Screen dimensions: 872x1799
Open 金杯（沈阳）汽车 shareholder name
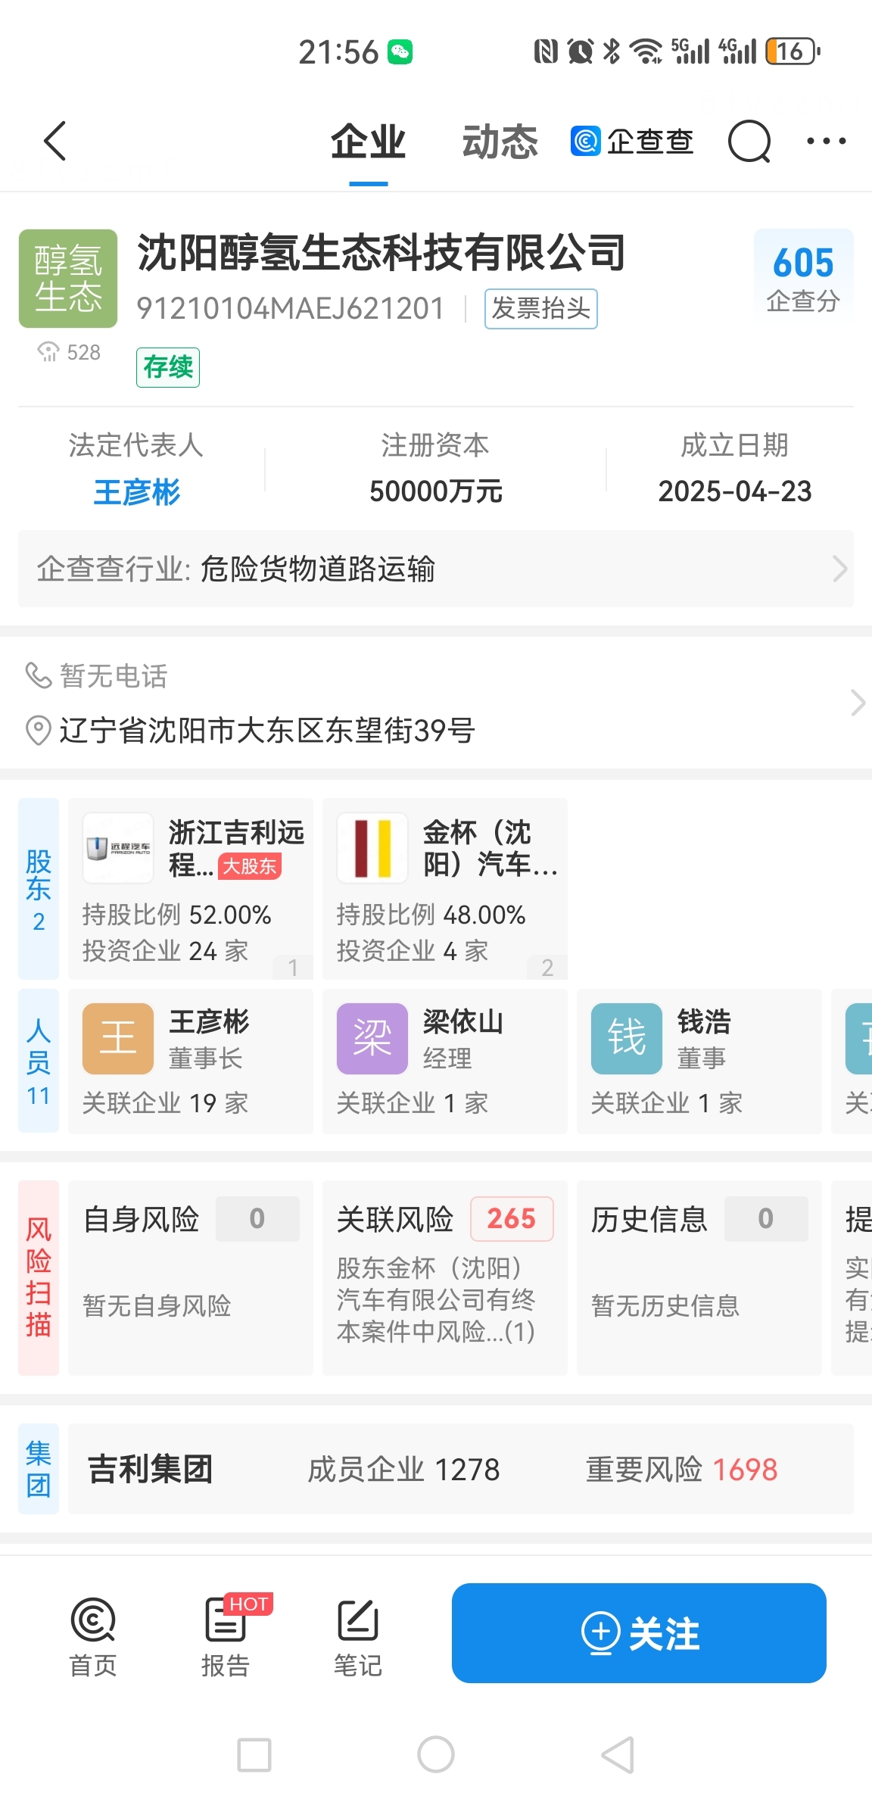(490, 848)
